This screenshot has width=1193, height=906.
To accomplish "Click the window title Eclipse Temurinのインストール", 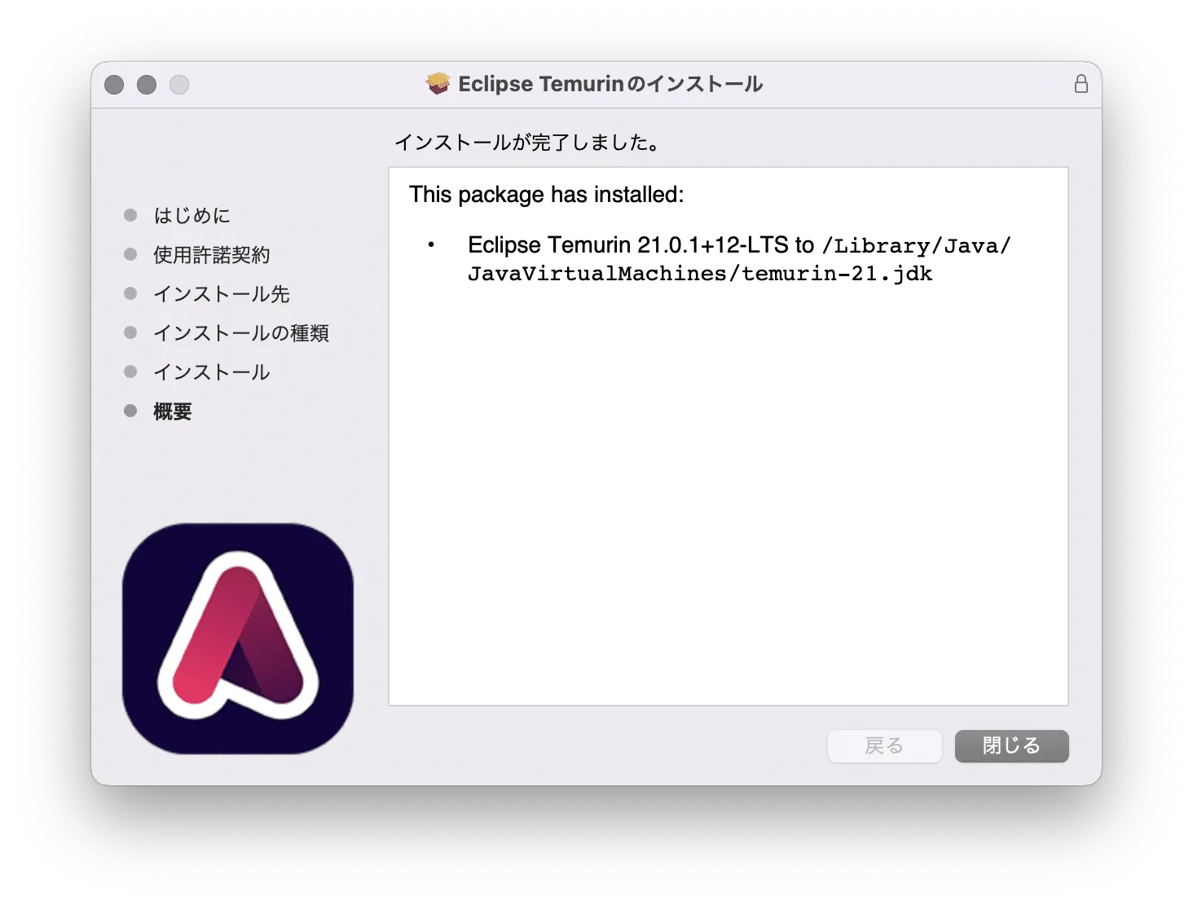I will (x=610, y=84).
